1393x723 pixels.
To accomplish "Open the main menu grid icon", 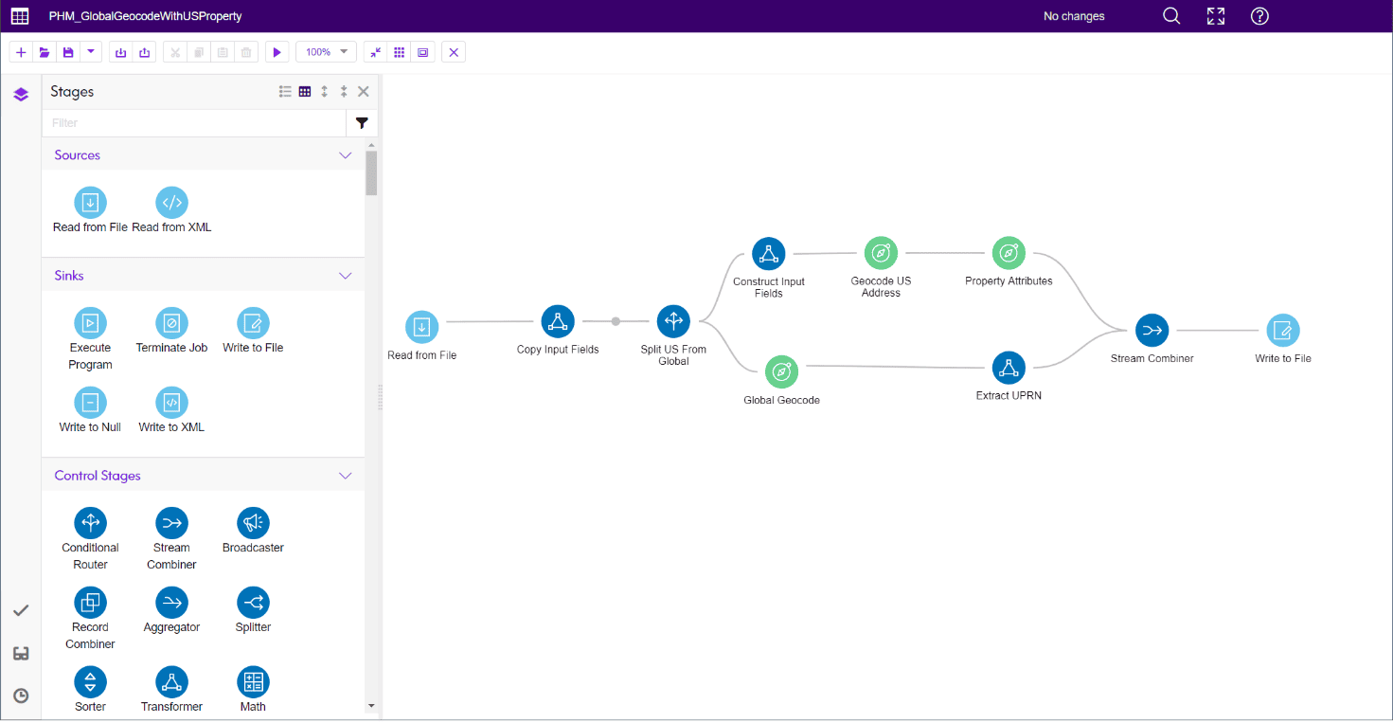I will (20, 16).
